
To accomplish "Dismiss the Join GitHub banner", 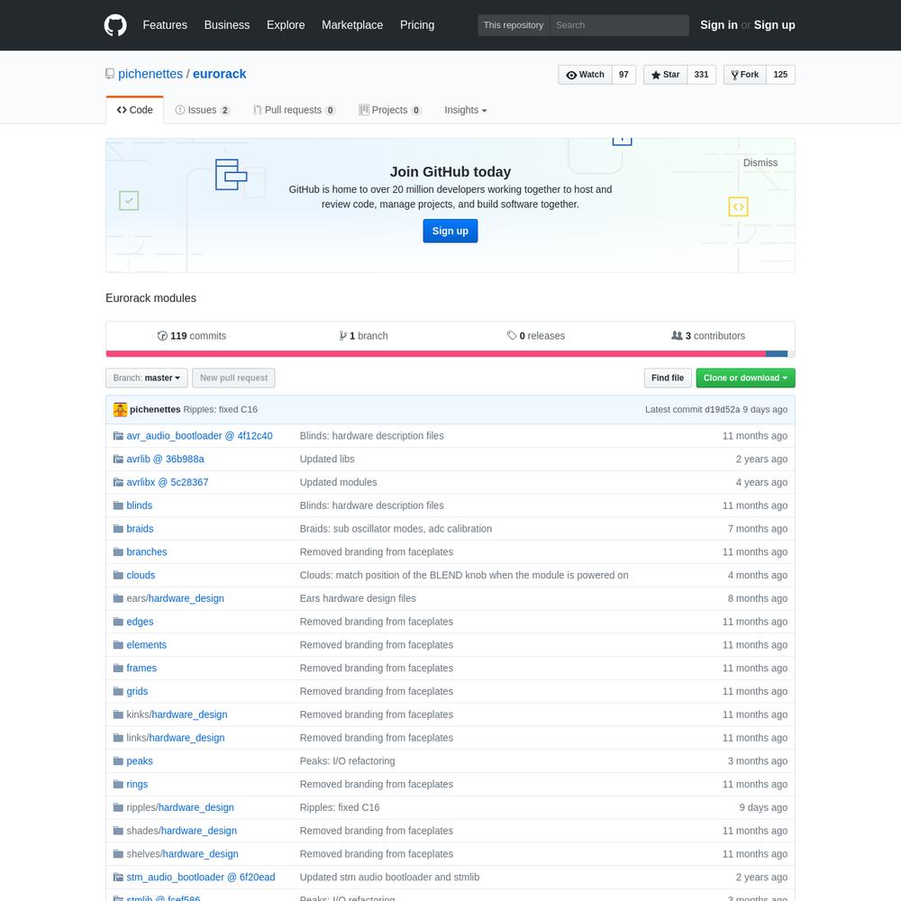I will click(x=760, y=162).
